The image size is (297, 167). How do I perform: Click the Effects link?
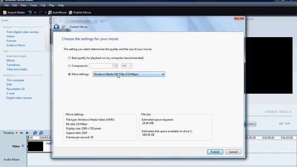[11, 61]
